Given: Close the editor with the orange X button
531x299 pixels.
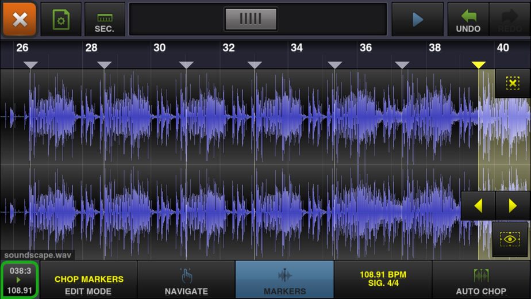Looking at the screenshot, I should click(x=20, y=20).
